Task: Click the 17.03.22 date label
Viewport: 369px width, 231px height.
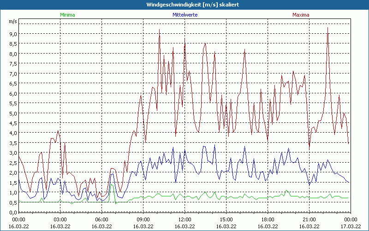Action: tap(351, 226)
